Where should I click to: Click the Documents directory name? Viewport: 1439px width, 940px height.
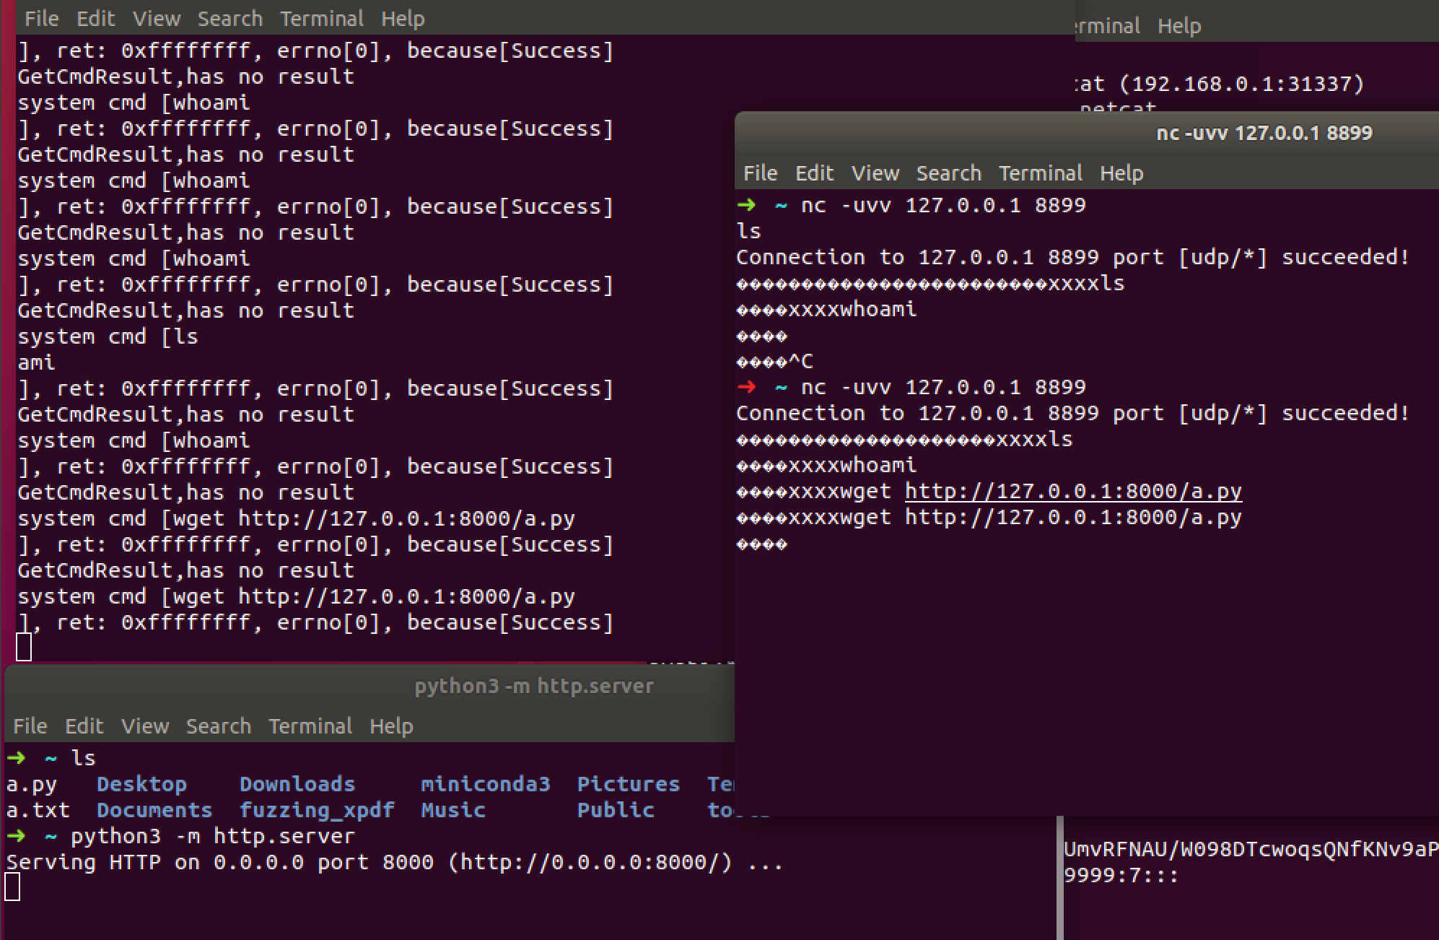click(x=154, y=811)
